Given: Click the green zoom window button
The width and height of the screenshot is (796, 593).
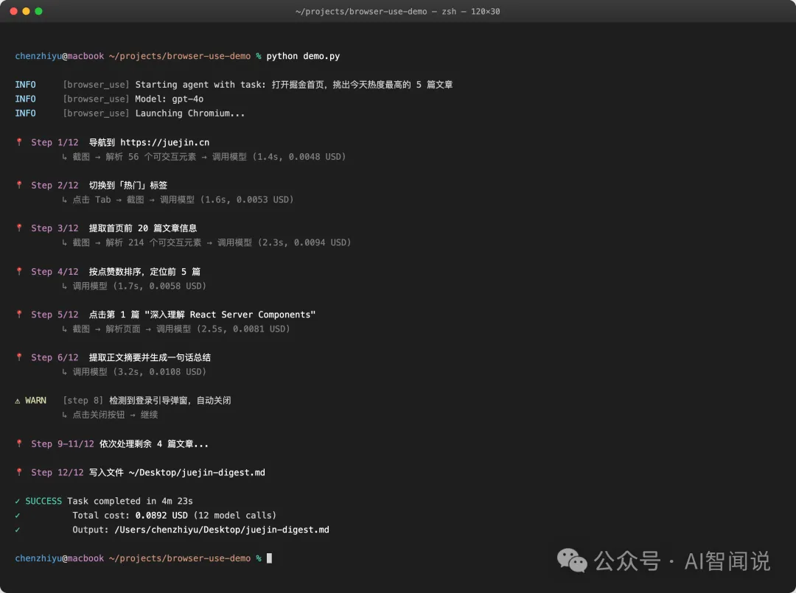Looking at the screenshot, I should [38, 11].
